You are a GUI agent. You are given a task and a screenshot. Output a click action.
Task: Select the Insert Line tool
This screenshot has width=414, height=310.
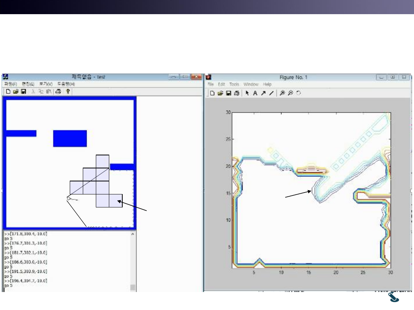[271, 93]
